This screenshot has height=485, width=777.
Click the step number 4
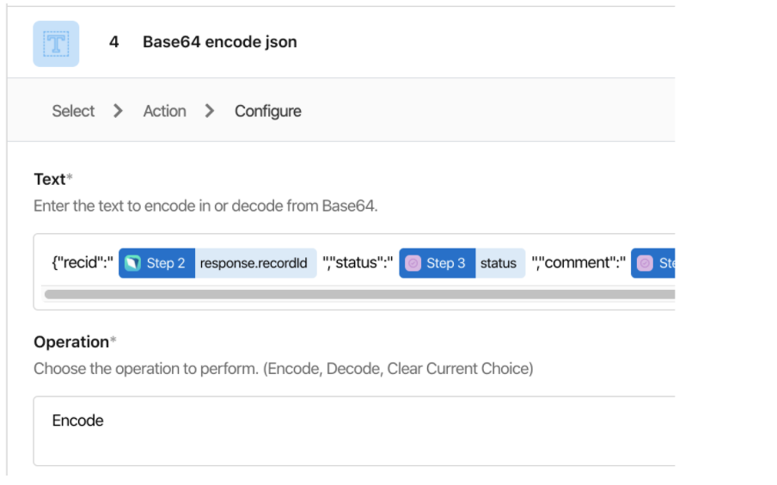click(114, 42)
